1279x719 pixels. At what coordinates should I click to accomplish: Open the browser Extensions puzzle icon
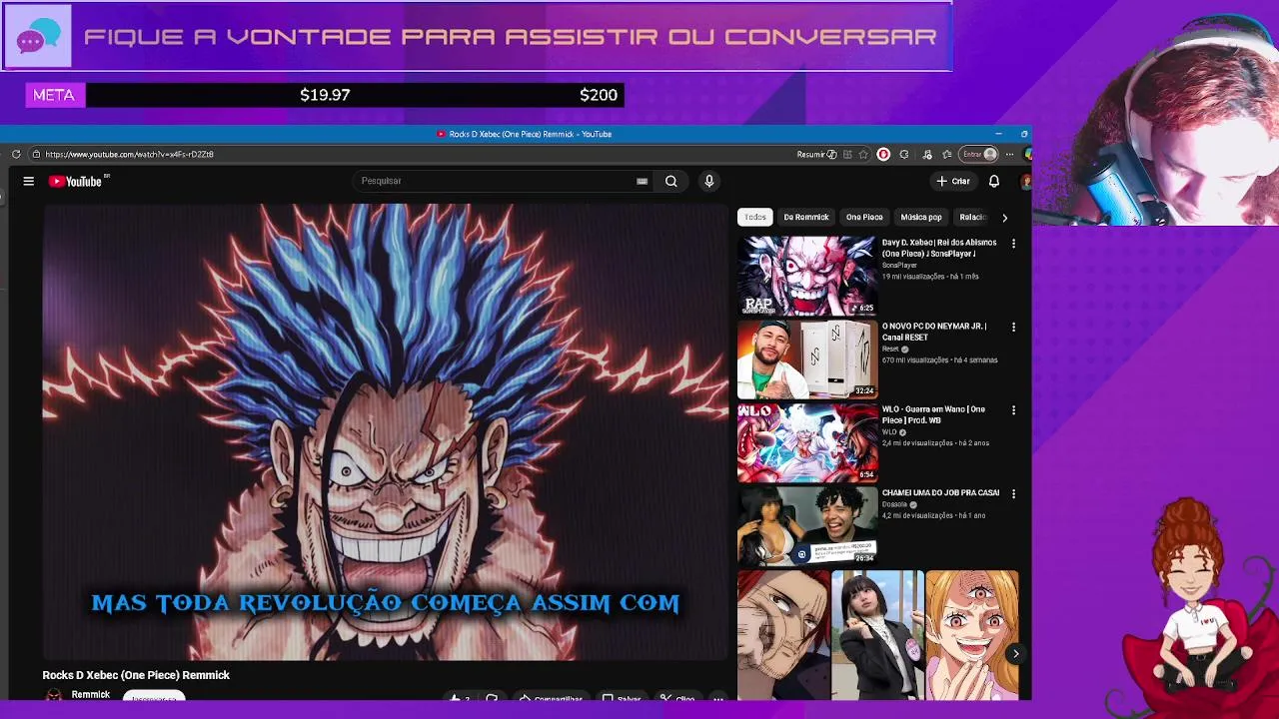904,154
